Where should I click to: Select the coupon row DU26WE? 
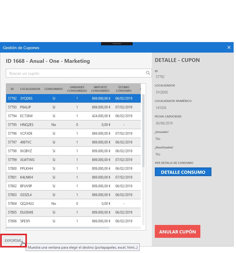[73, 212]
